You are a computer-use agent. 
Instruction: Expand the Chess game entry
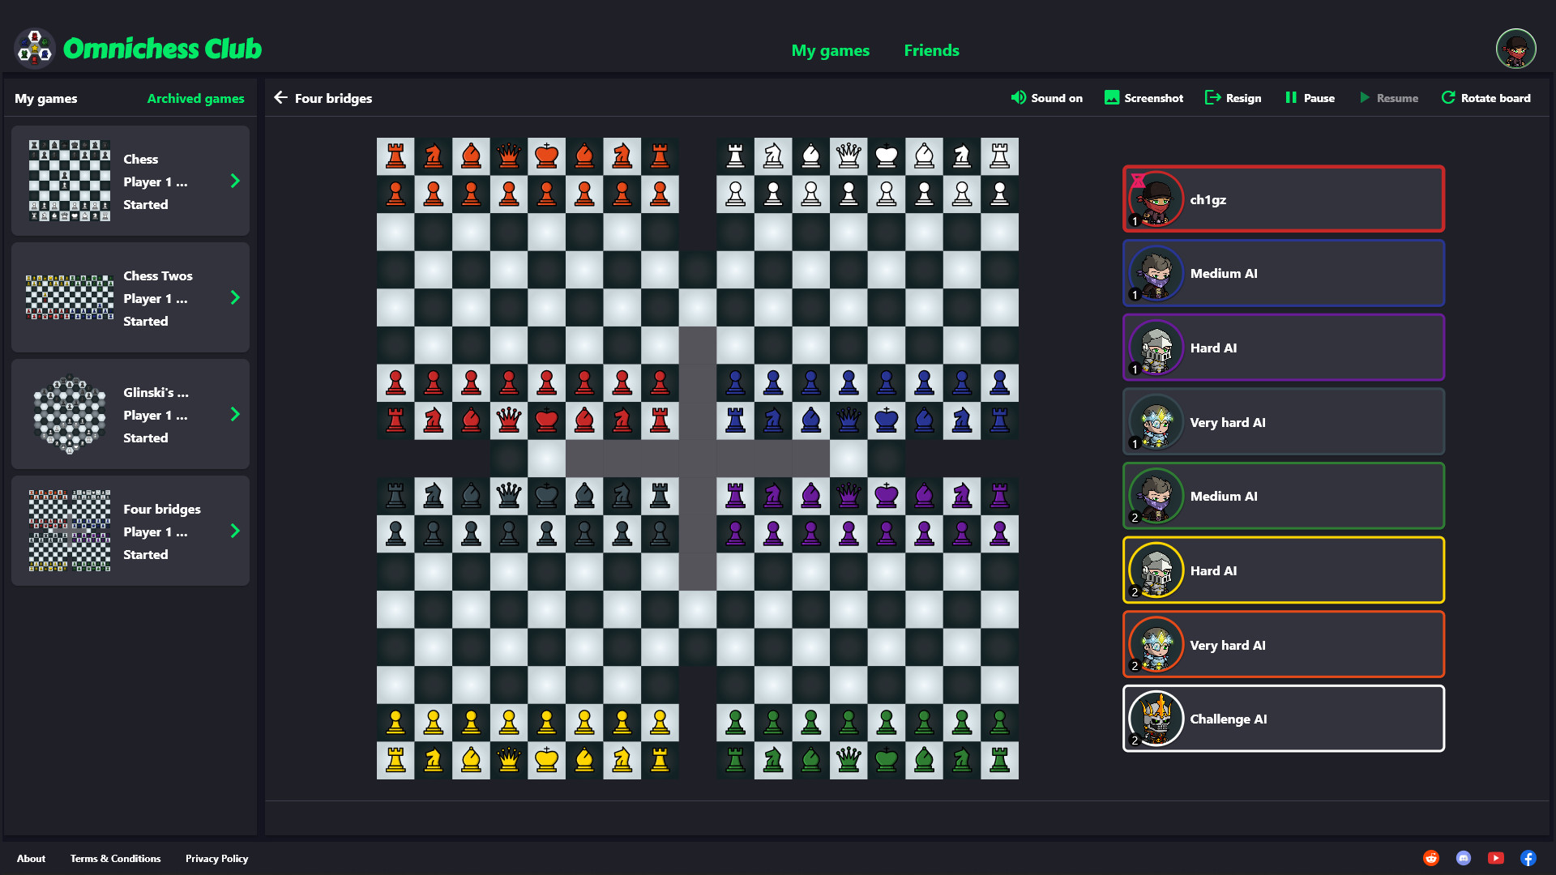pyautogui.click(x=235, y=181)
